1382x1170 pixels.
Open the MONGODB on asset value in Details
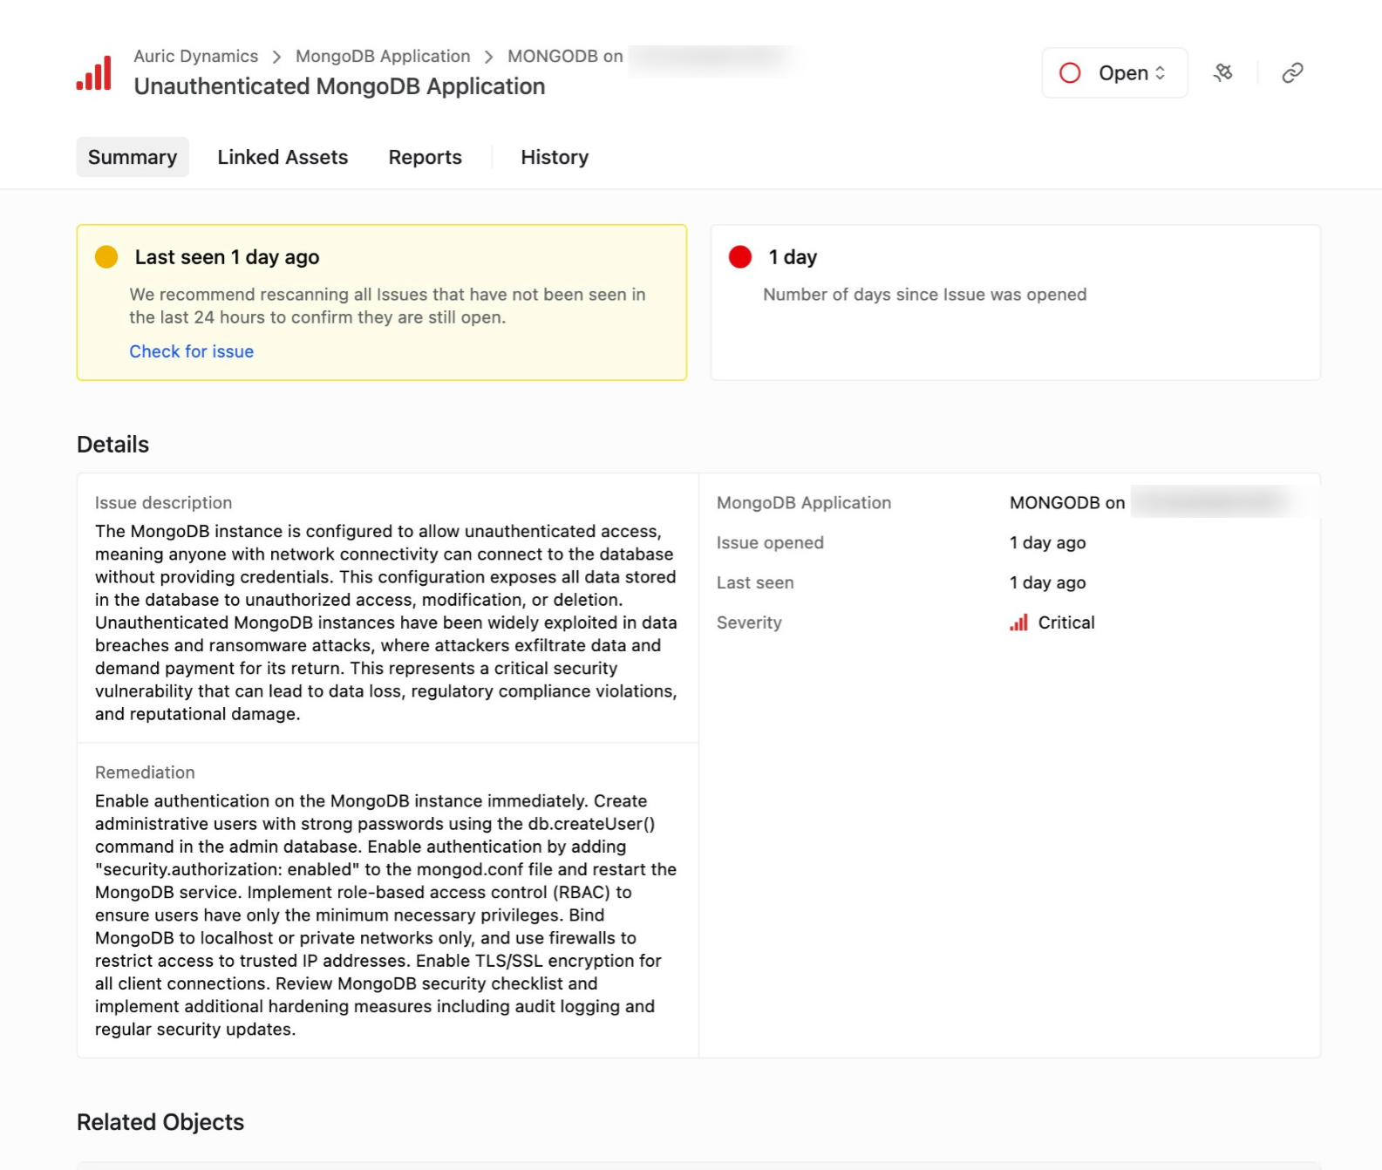point(1066,503)
